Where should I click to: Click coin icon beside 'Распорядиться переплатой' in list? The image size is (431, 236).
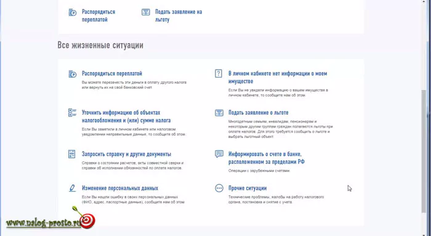[72, 74]
